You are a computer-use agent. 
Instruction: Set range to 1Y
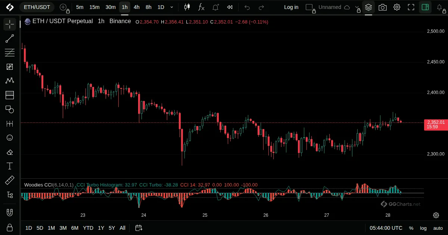[101, 228]
